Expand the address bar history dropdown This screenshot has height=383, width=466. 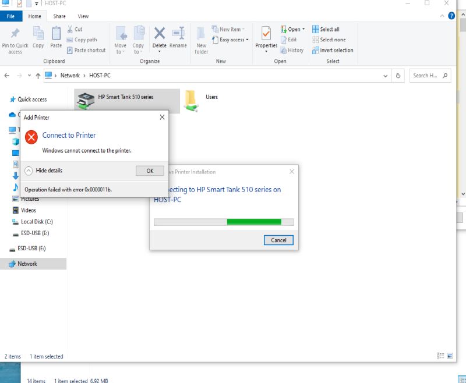tap(386, 76)
